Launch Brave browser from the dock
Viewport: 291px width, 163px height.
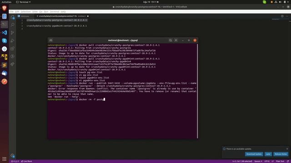coord(5,8)
